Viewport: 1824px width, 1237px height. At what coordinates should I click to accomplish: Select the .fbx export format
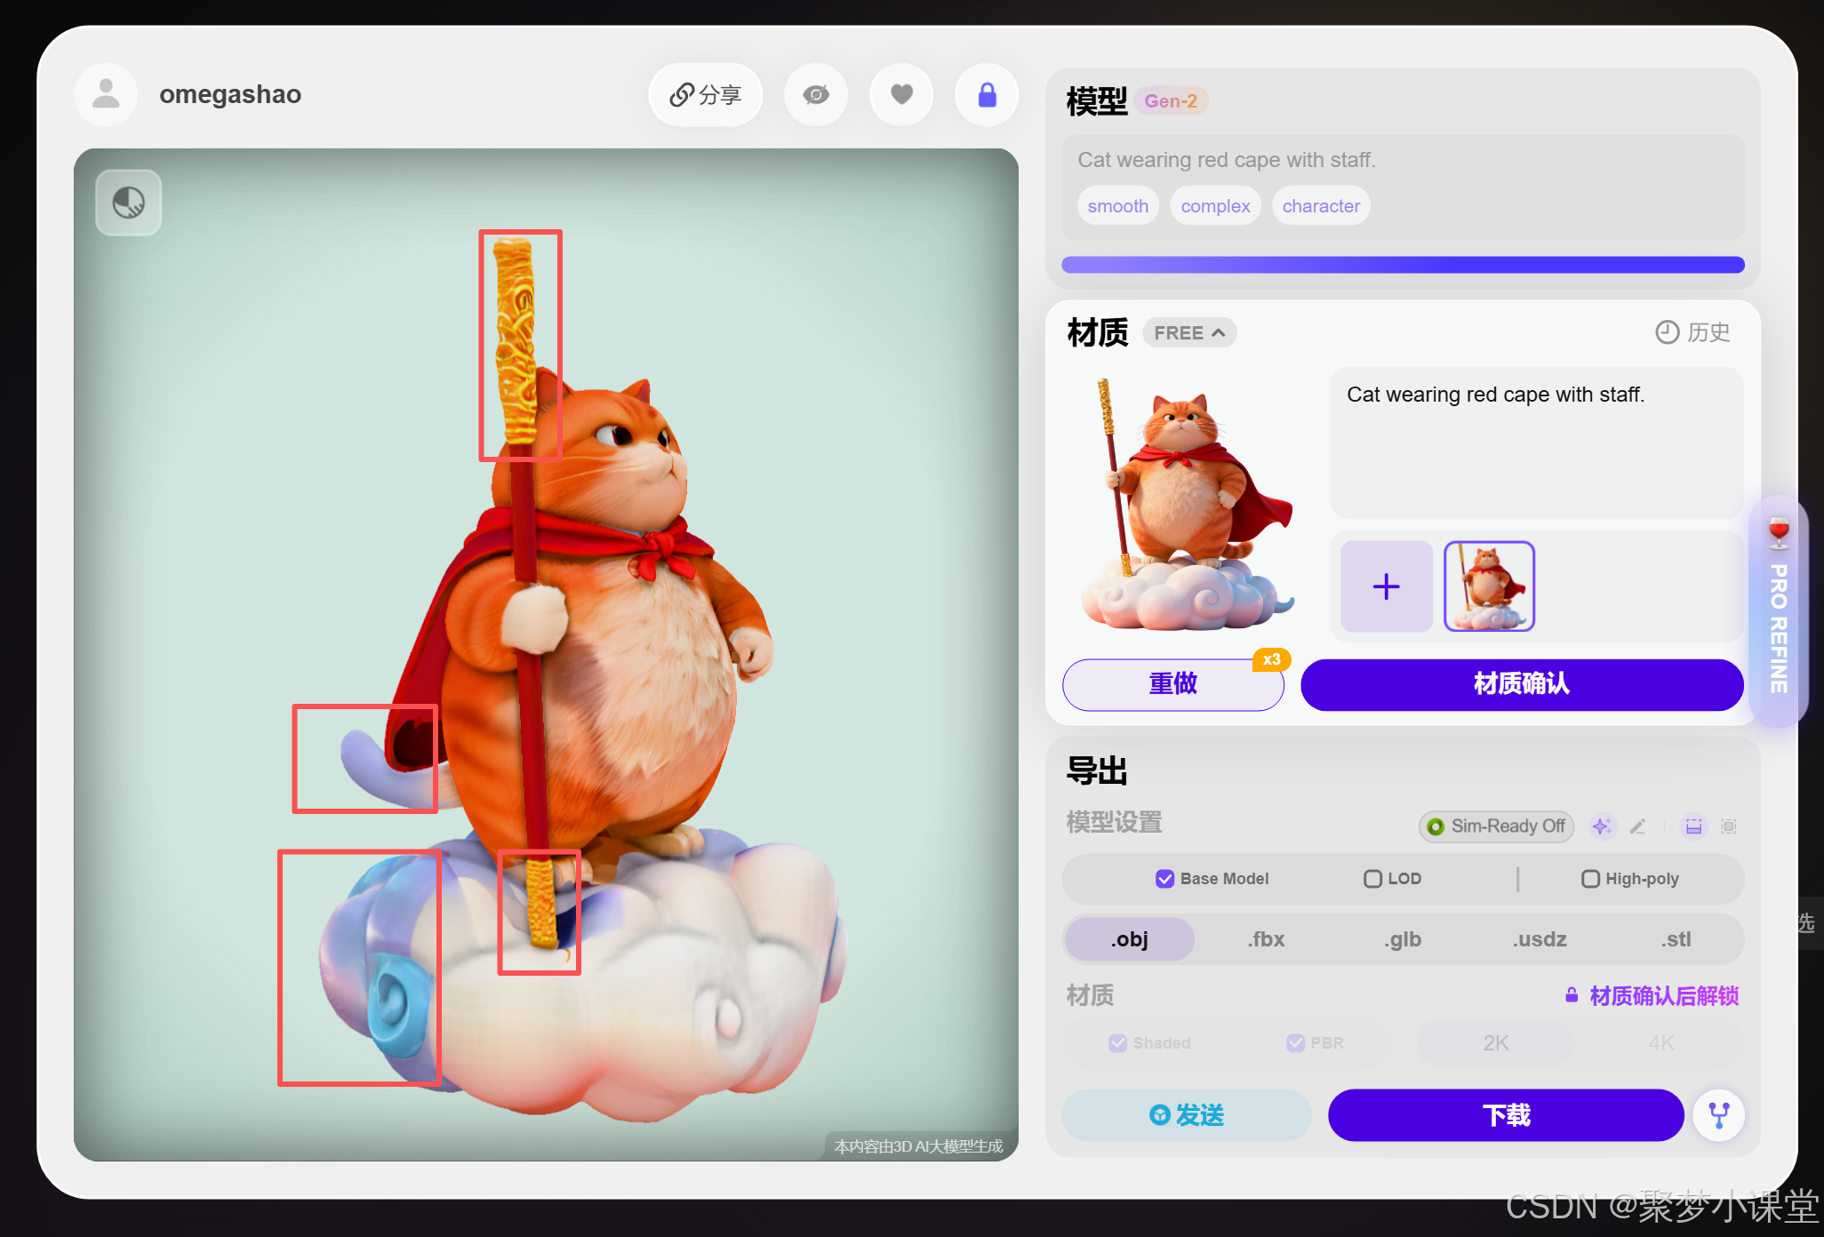[1266, 939]
